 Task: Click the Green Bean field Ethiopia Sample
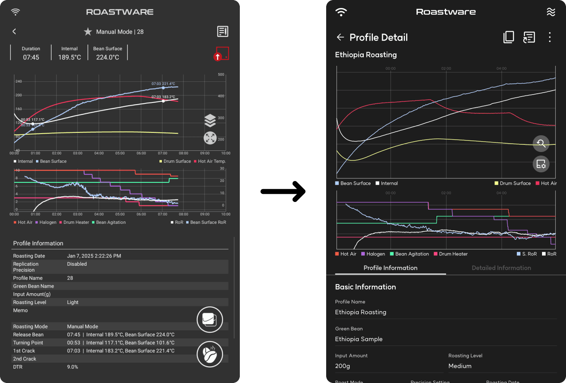pyautogui.click(x=446, y=339)
